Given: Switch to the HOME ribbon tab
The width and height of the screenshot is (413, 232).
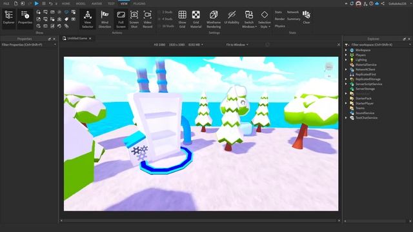Looking at the screenshot, I should pos(66,4).
